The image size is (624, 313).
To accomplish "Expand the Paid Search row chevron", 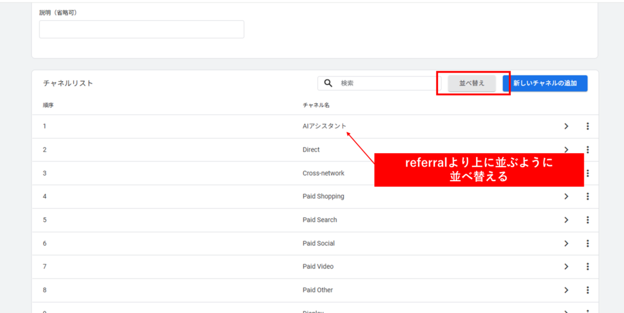I will pyautogui.click(x=566, y=220).
